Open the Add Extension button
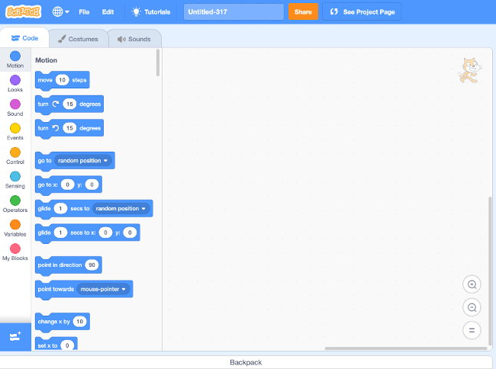The width and height of the screenshot is (496, 369). point(15,336)
